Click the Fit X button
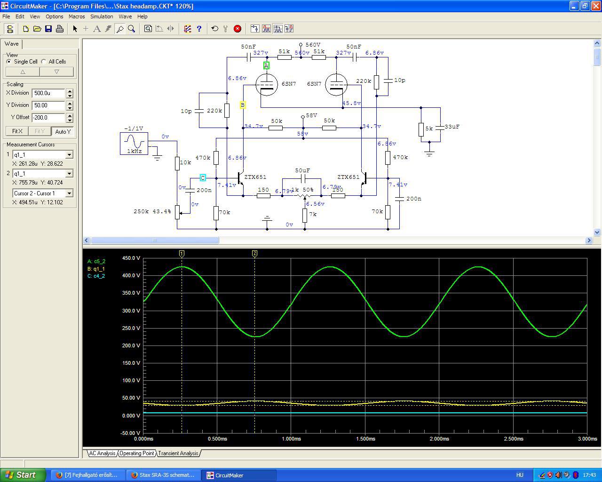 coord(17,131)
